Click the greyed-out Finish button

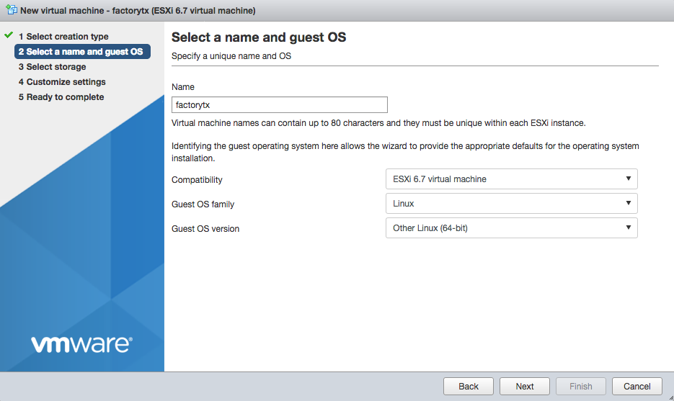581,387
